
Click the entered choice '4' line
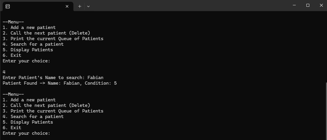click(4, 72)
